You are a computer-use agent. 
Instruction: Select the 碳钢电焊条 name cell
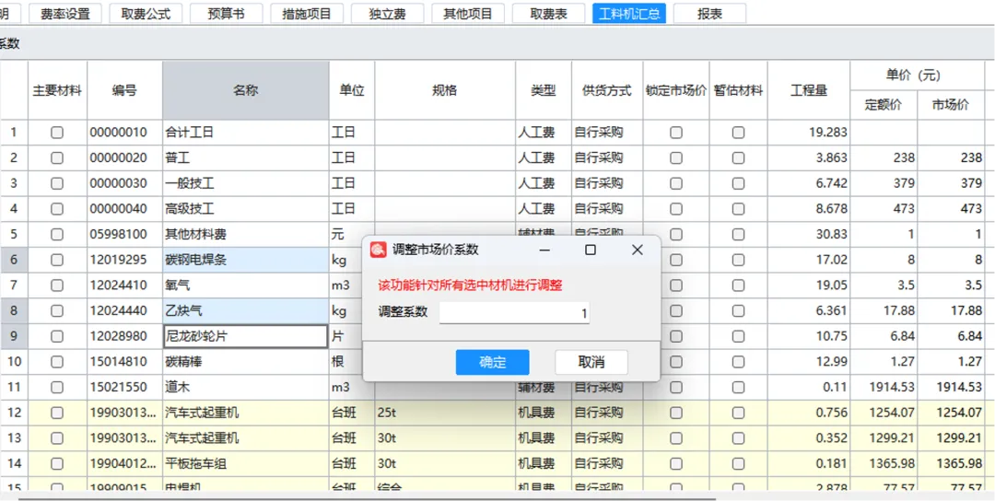(x=246, y=260)
